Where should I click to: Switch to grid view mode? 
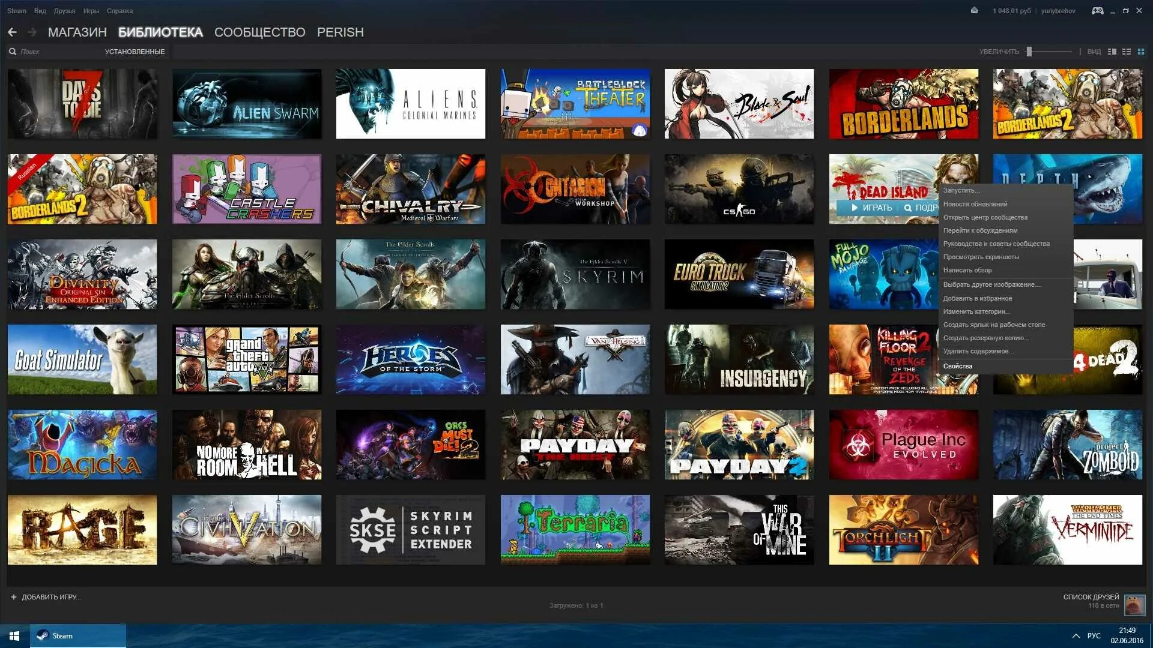(x=1141, y=52)
